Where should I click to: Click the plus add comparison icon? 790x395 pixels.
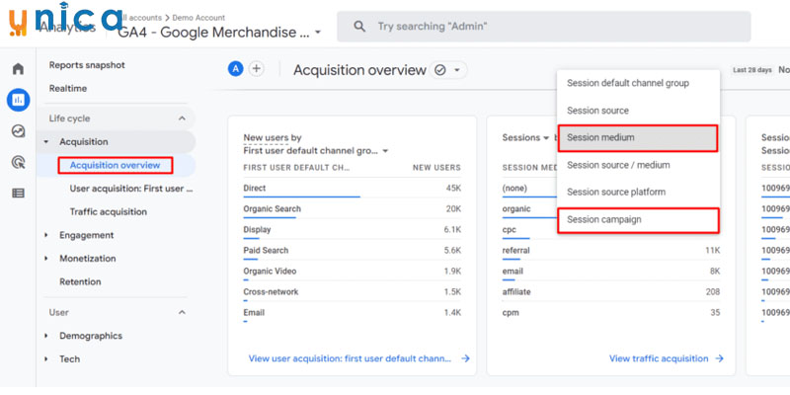point(256,69)
